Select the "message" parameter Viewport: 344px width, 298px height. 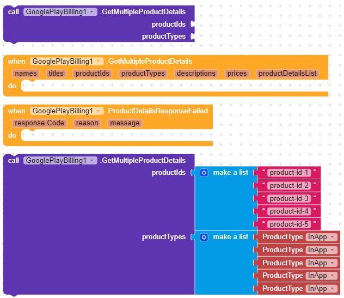tap(124, 123)
